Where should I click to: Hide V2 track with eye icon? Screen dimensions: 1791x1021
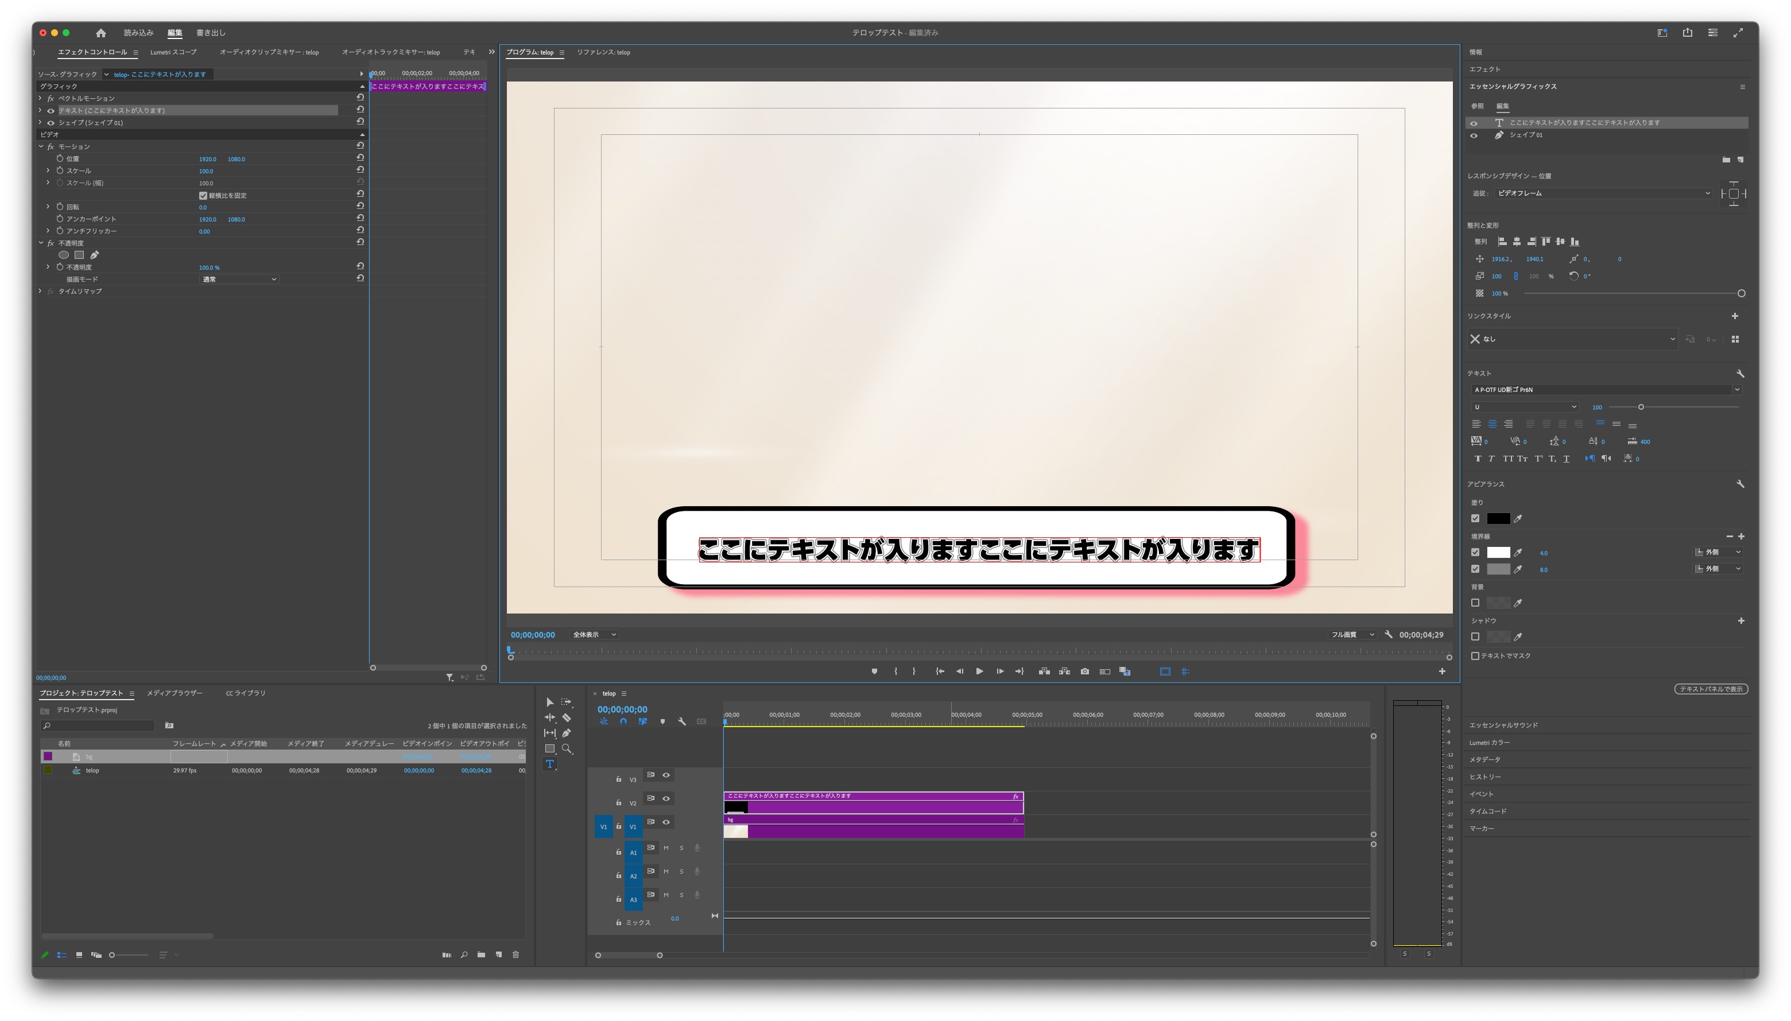pyautogui.click(x=666, y=799)
